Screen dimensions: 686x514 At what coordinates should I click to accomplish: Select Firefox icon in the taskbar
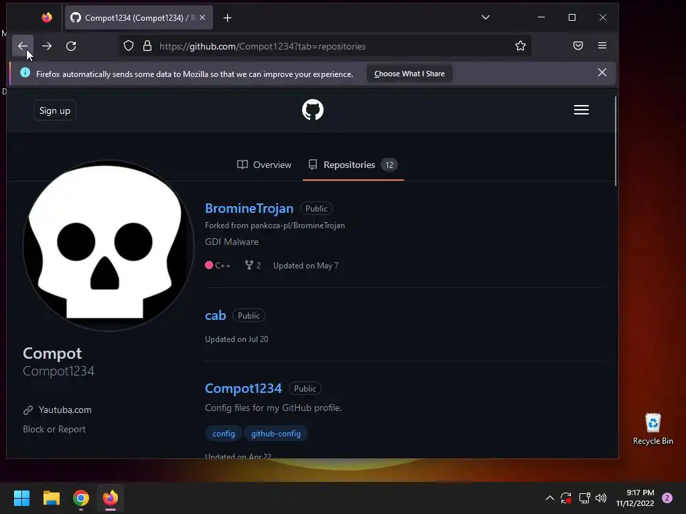point(111,498)
